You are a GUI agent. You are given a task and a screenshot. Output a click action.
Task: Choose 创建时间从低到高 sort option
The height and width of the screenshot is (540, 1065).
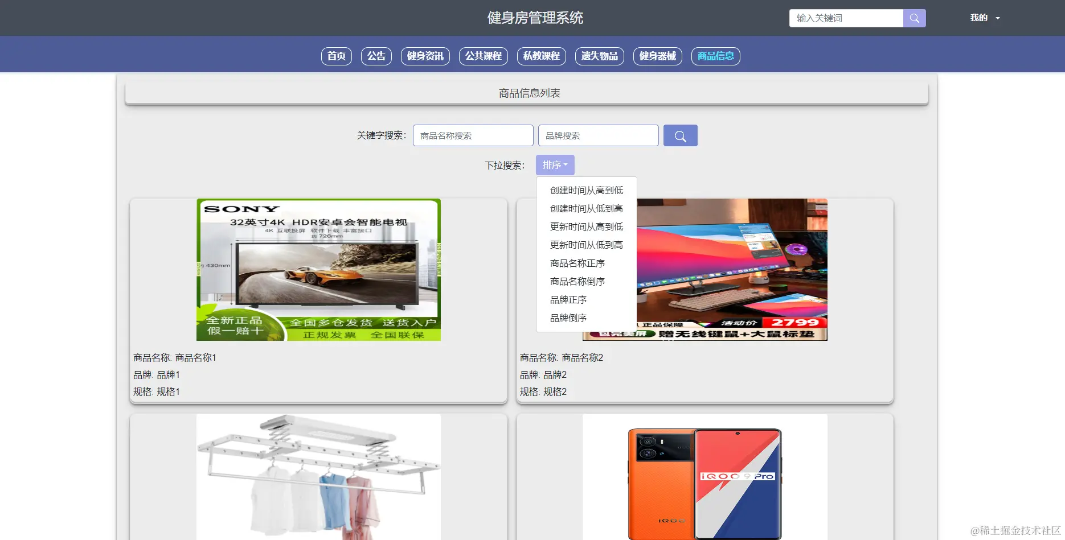tap(587, 208)
